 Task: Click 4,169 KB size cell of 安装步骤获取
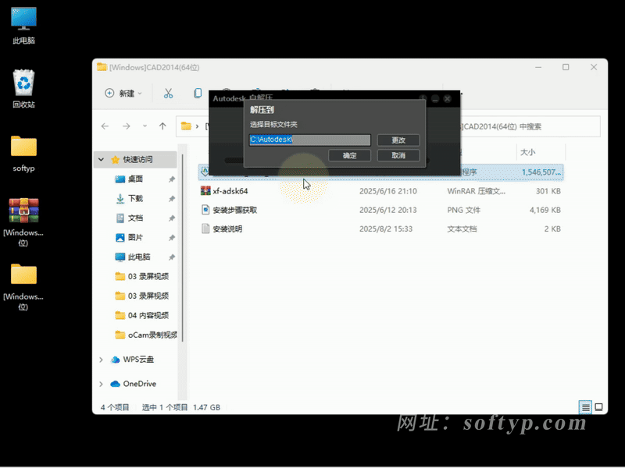pyautogui.click(x=545, y=210)
